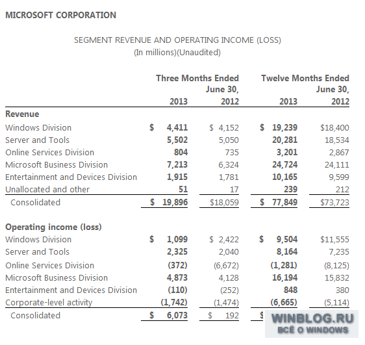The width and height of the screenshot is (365, 345).
Task: Click consolidated operating income $6,073
Action: click(169, 315)
